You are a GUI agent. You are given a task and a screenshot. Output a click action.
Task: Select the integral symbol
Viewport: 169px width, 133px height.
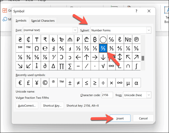[136, 66]
